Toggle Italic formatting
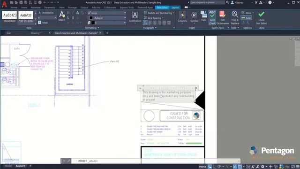300x169 pixels. click(x=73, y=13)
